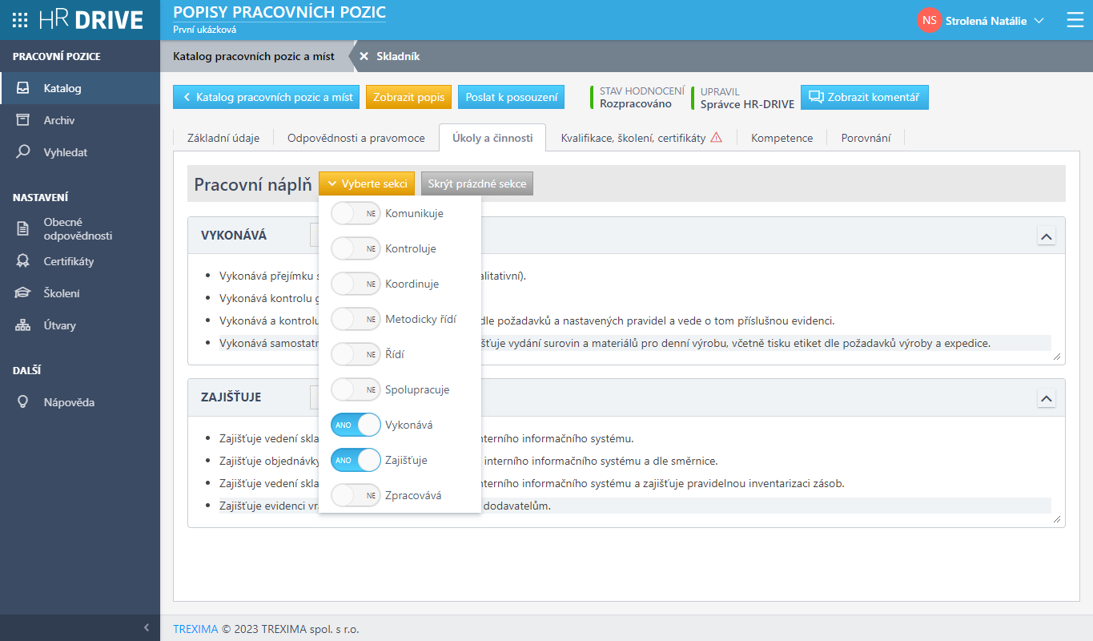Open the Vyberte sekci dropdown
The height and width of the screenshot is (641, 1093).
click(367, 183)
